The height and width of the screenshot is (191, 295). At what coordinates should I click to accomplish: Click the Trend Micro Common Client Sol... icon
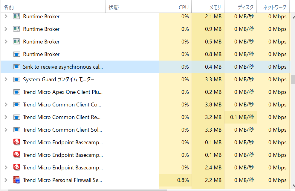pos(16,130)
